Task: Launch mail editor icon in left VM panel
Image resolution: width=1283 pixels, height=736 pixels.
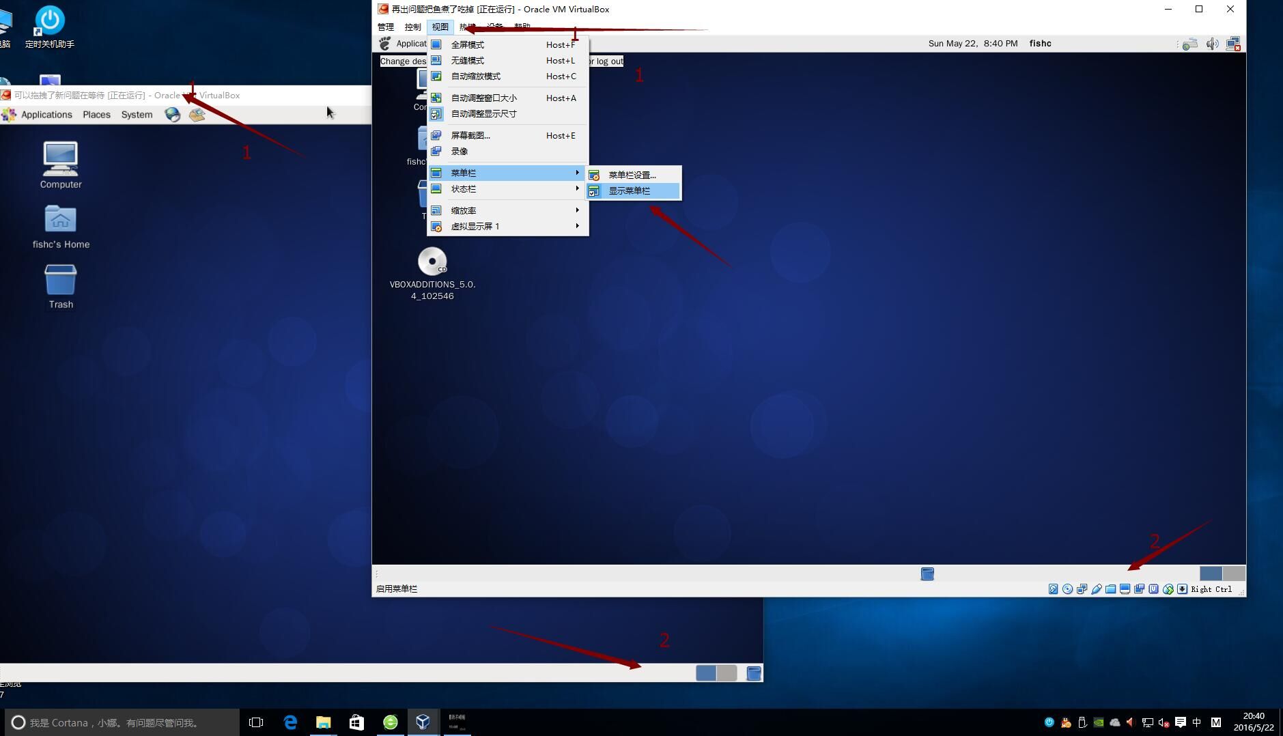Action: (197, 114)
